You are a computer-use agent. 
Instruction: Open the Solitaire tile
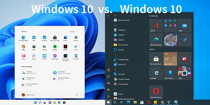coord(156,73)
